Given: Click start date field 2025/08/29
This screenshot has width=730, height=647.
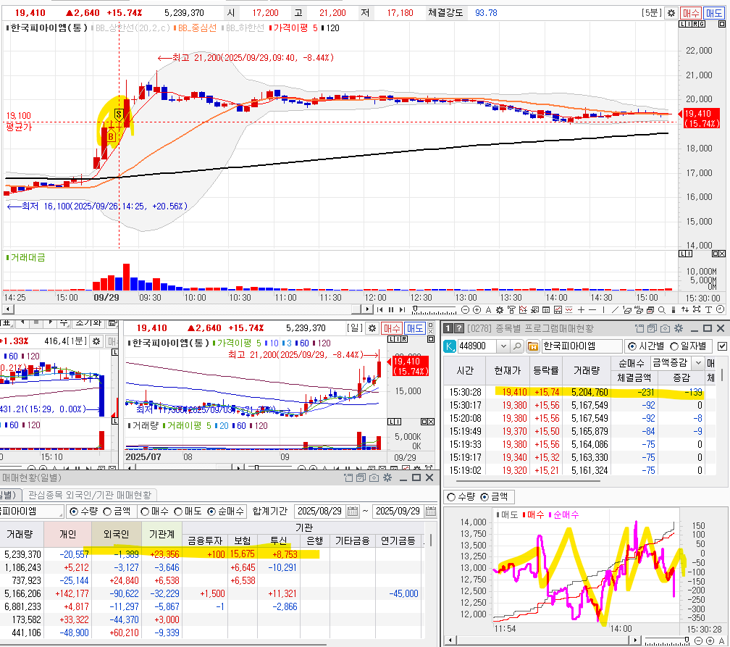Looking at the screenshot, I should click(320, 512).
